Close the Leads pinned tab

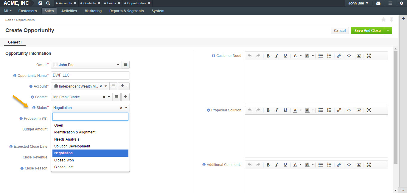pos(119,3)
